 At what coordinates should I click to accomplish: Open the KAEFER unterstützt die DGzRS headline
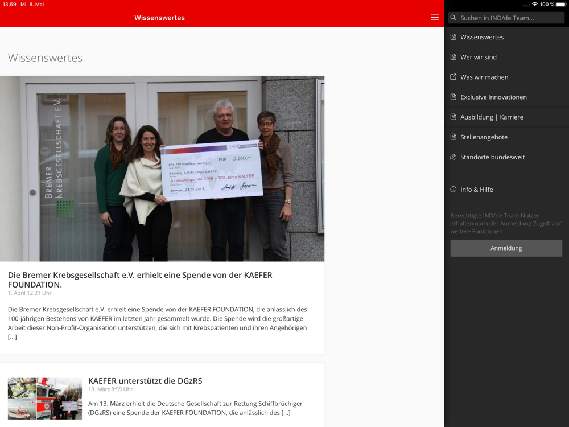tap(145, 380)
